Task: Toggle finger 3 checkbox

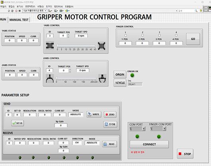Action: click(x=159, y=35)
